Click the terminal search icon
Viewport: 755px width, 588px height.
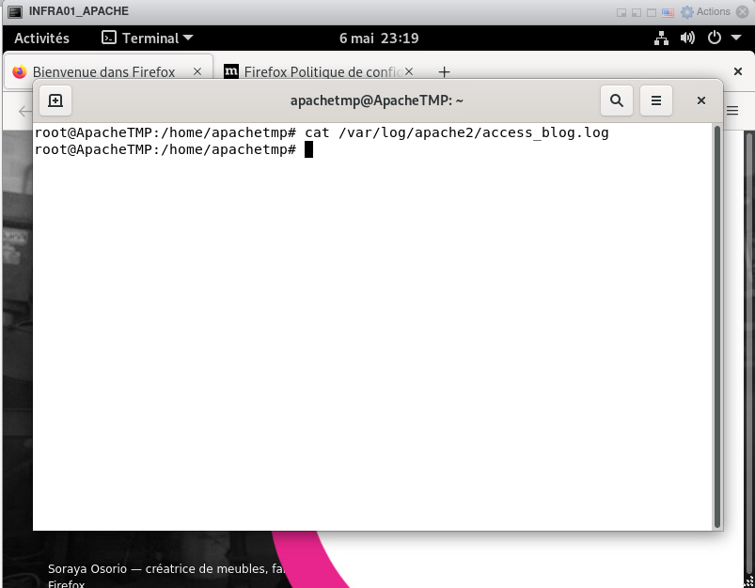pos(616,101)
